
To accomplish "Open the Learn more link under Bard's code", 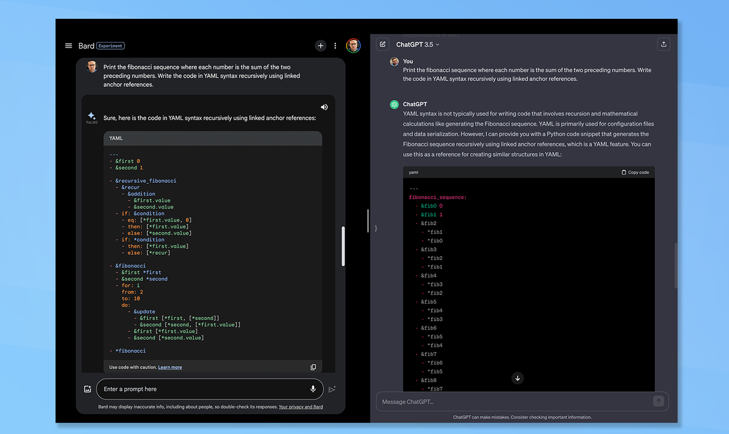I will 169,367.
